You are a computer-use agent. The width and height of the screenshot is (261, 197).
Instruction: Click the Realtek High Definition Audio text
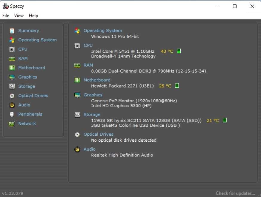(x=122, y=155)
